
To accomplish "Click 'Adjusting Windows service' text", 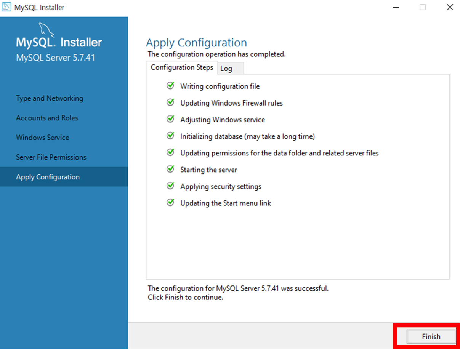I will 223,120.
